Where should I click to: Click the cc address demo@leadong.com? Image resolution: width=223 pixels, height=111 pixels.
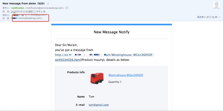click(30, 18)
